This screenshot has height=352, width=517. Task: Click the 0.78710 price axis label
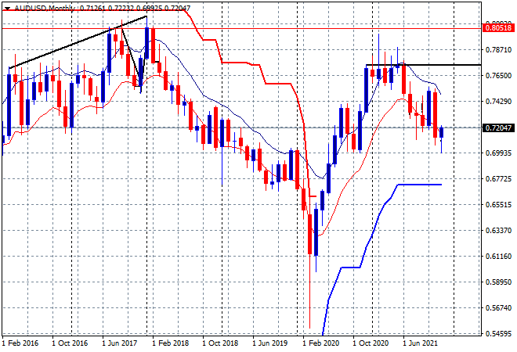[498, 50]
